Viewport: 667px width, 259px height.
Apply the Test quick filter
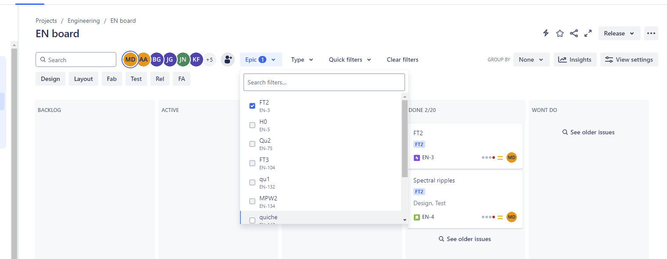[136, 79]
